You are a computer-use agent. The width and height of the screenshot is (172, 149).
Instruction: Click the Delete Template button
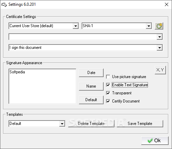(x=91, y=124)
